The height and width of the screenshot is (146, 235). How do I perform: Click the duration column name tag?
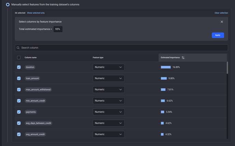tap(30, 67)
